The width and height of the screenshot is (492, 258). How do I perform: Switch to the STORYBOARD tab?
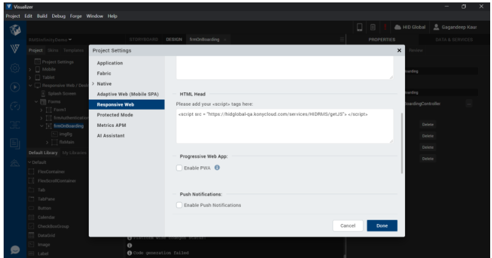point(144,39)
